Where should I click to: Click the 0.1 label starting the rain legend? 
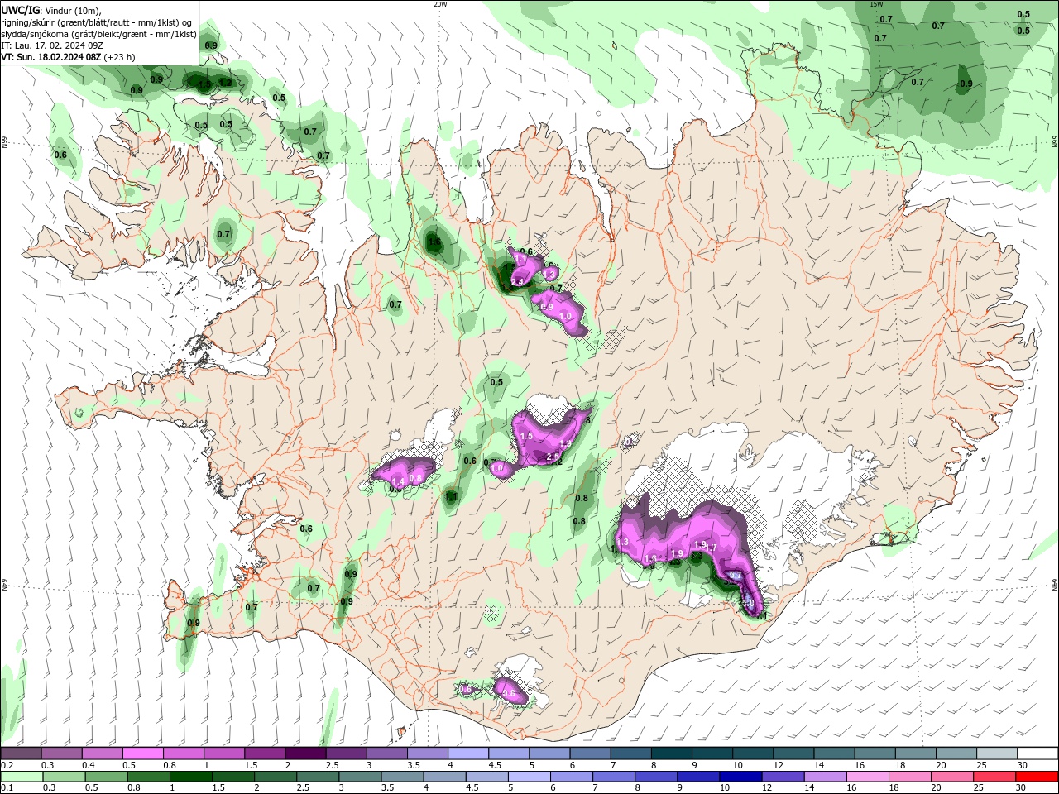point(6,788)
